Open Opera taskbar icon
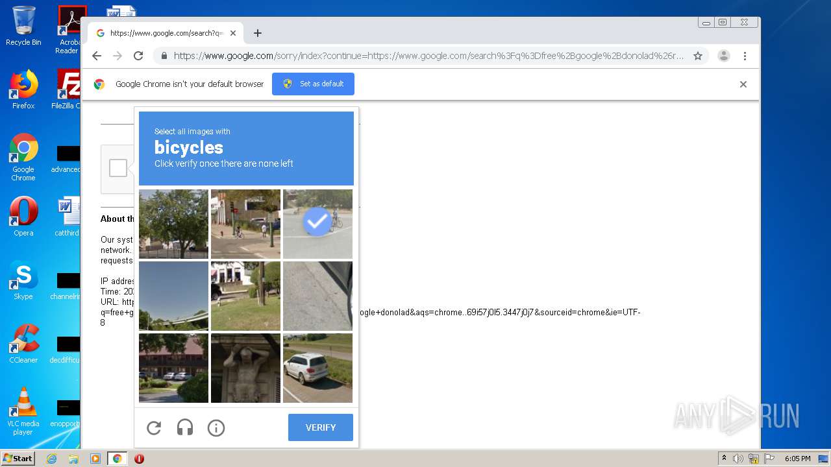 coord(139,459)
